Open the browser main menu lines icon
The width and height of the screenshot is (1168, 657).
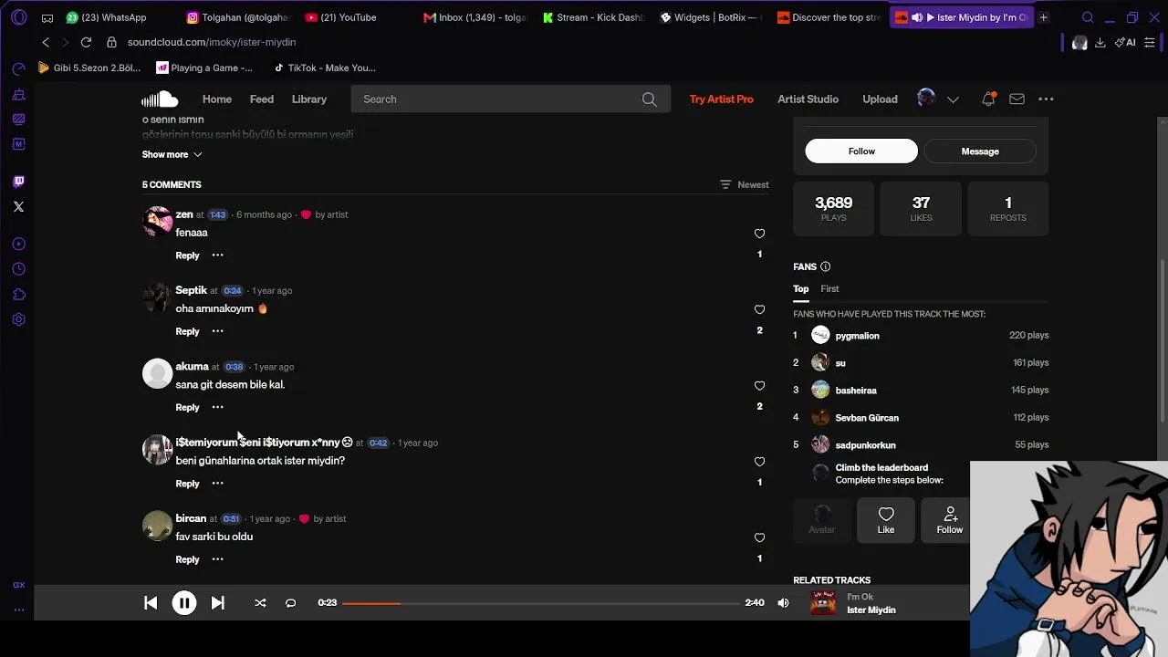click(1150, 43)
